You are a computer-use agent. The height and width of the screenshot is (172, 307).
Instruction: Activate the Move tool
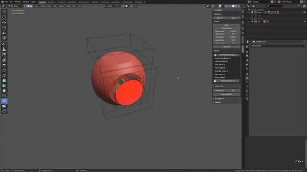click(4, 22)
